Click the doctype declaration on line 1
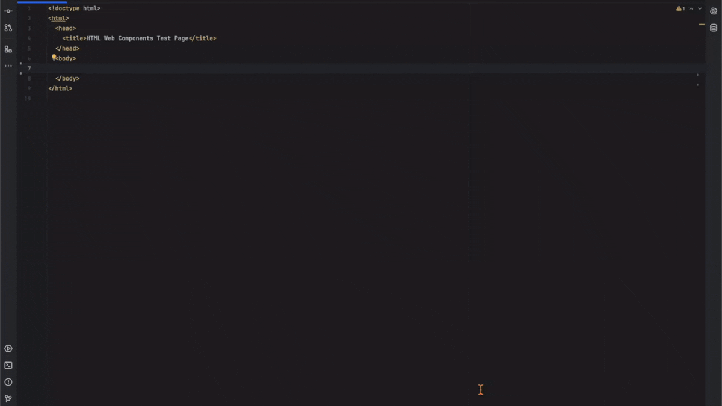The image size is (722, 406). tap(74, 8)
